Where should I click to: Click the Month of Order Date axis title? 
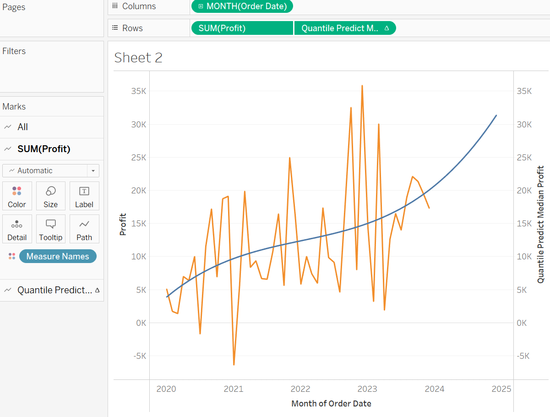[x=331, y=404]
